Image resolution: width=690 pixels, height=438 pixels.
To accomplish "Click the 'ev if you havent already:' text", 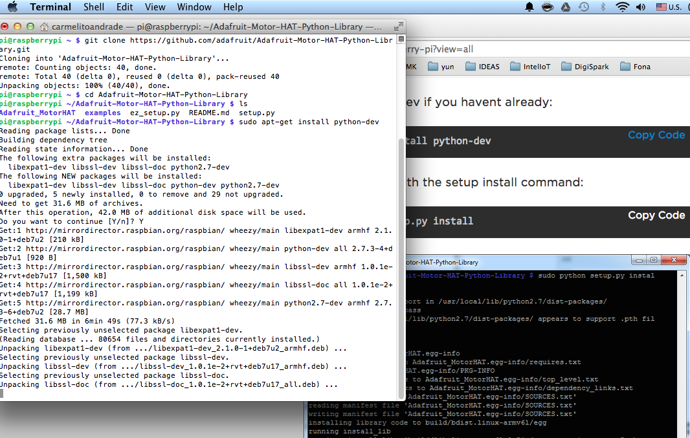I will pos(479,102).
